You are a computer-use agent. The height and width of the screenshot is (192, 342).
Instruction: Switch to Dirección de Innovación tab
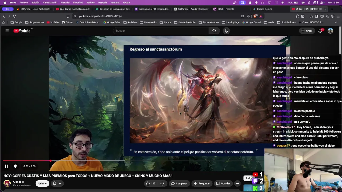point(112,9)
